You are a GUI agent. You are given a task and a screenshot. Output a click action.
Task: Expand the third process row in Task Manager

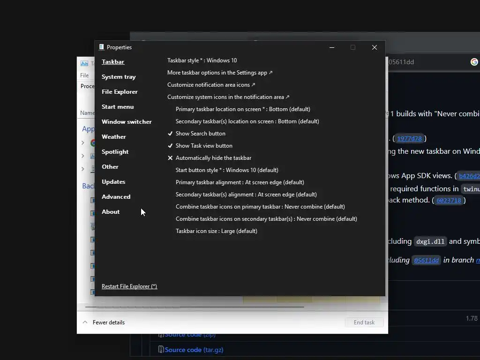[82, 169]
